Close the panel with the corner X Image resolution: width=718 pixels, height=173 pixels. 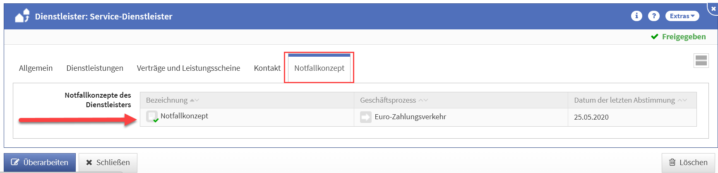[713, 8]
